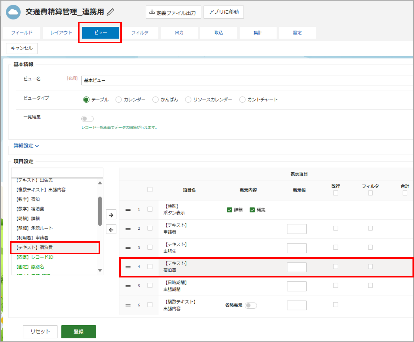Uncheck the 詳細 checkbox in ボタン表示 row
Viewport: 414px width, 342px height.
point(230,210)
